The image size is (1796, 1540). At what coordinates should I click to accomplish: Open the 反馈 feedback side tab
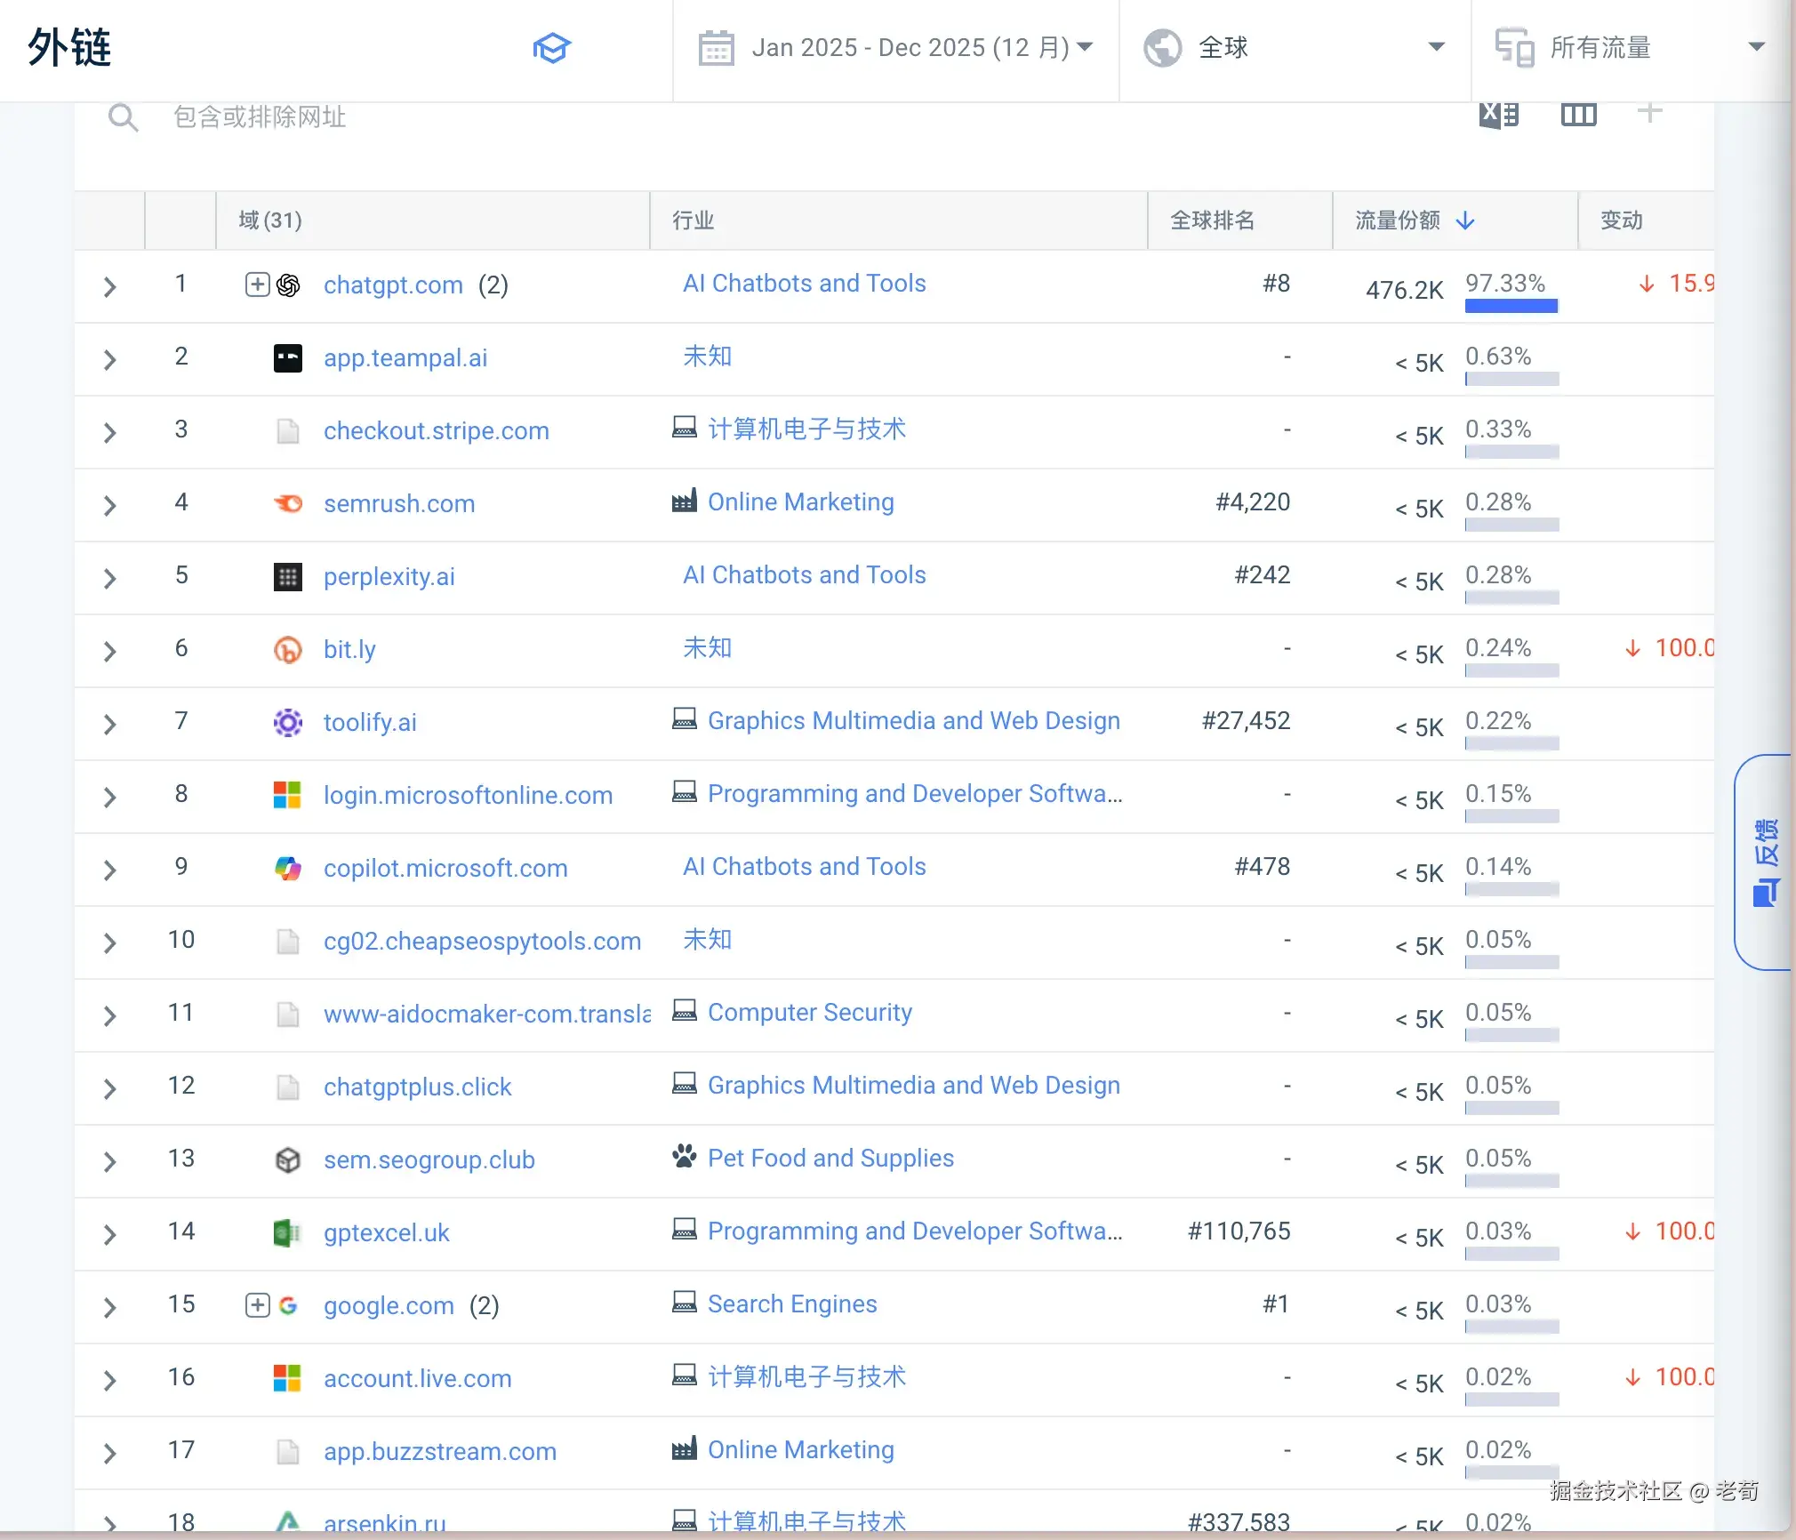click(1764, 862)
